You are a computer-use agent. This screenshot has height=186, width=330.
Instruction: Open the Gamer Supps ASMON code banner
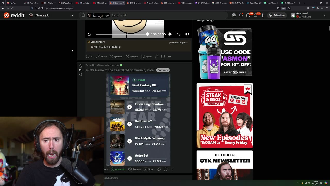pos(225,52)
